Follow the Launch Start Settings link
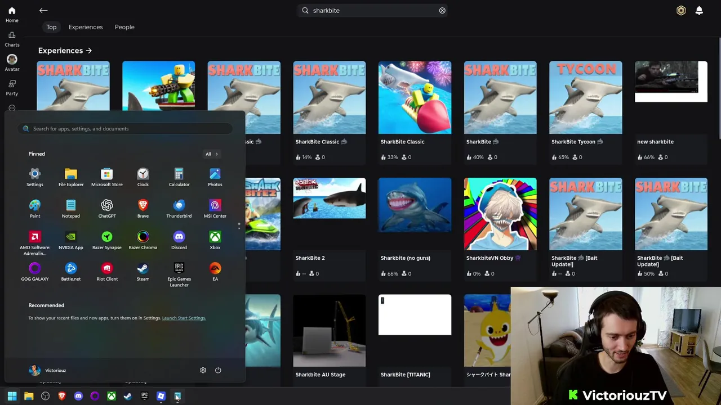Image resolution: width=721 pixels, height=405 pixels. [184, 318]
